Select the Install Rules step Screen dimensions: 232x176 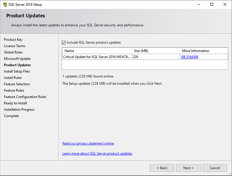pyautogui.click(x=13, y=78)
